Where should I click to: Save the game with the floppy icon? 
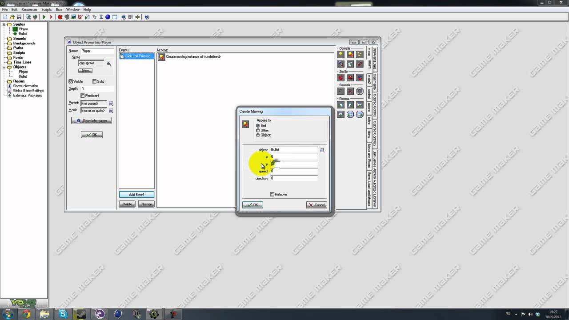point(19,17)
